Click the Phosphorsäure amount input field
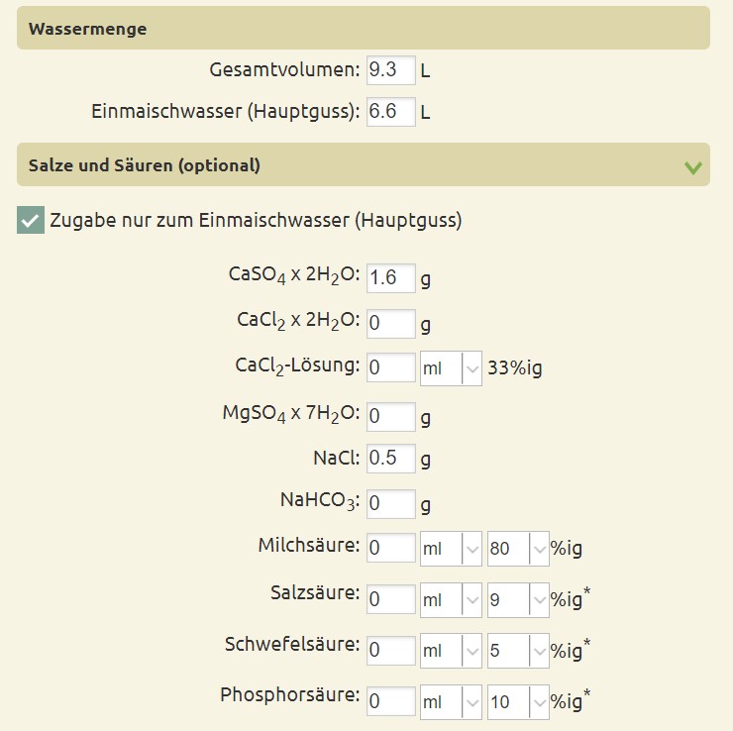Viewport: 733px width, 731px height. tap(390, 701)
